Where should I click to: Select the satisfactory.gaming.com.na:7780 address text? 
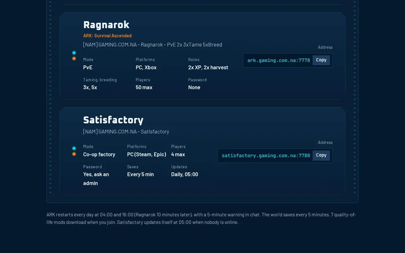coord(266,156)
